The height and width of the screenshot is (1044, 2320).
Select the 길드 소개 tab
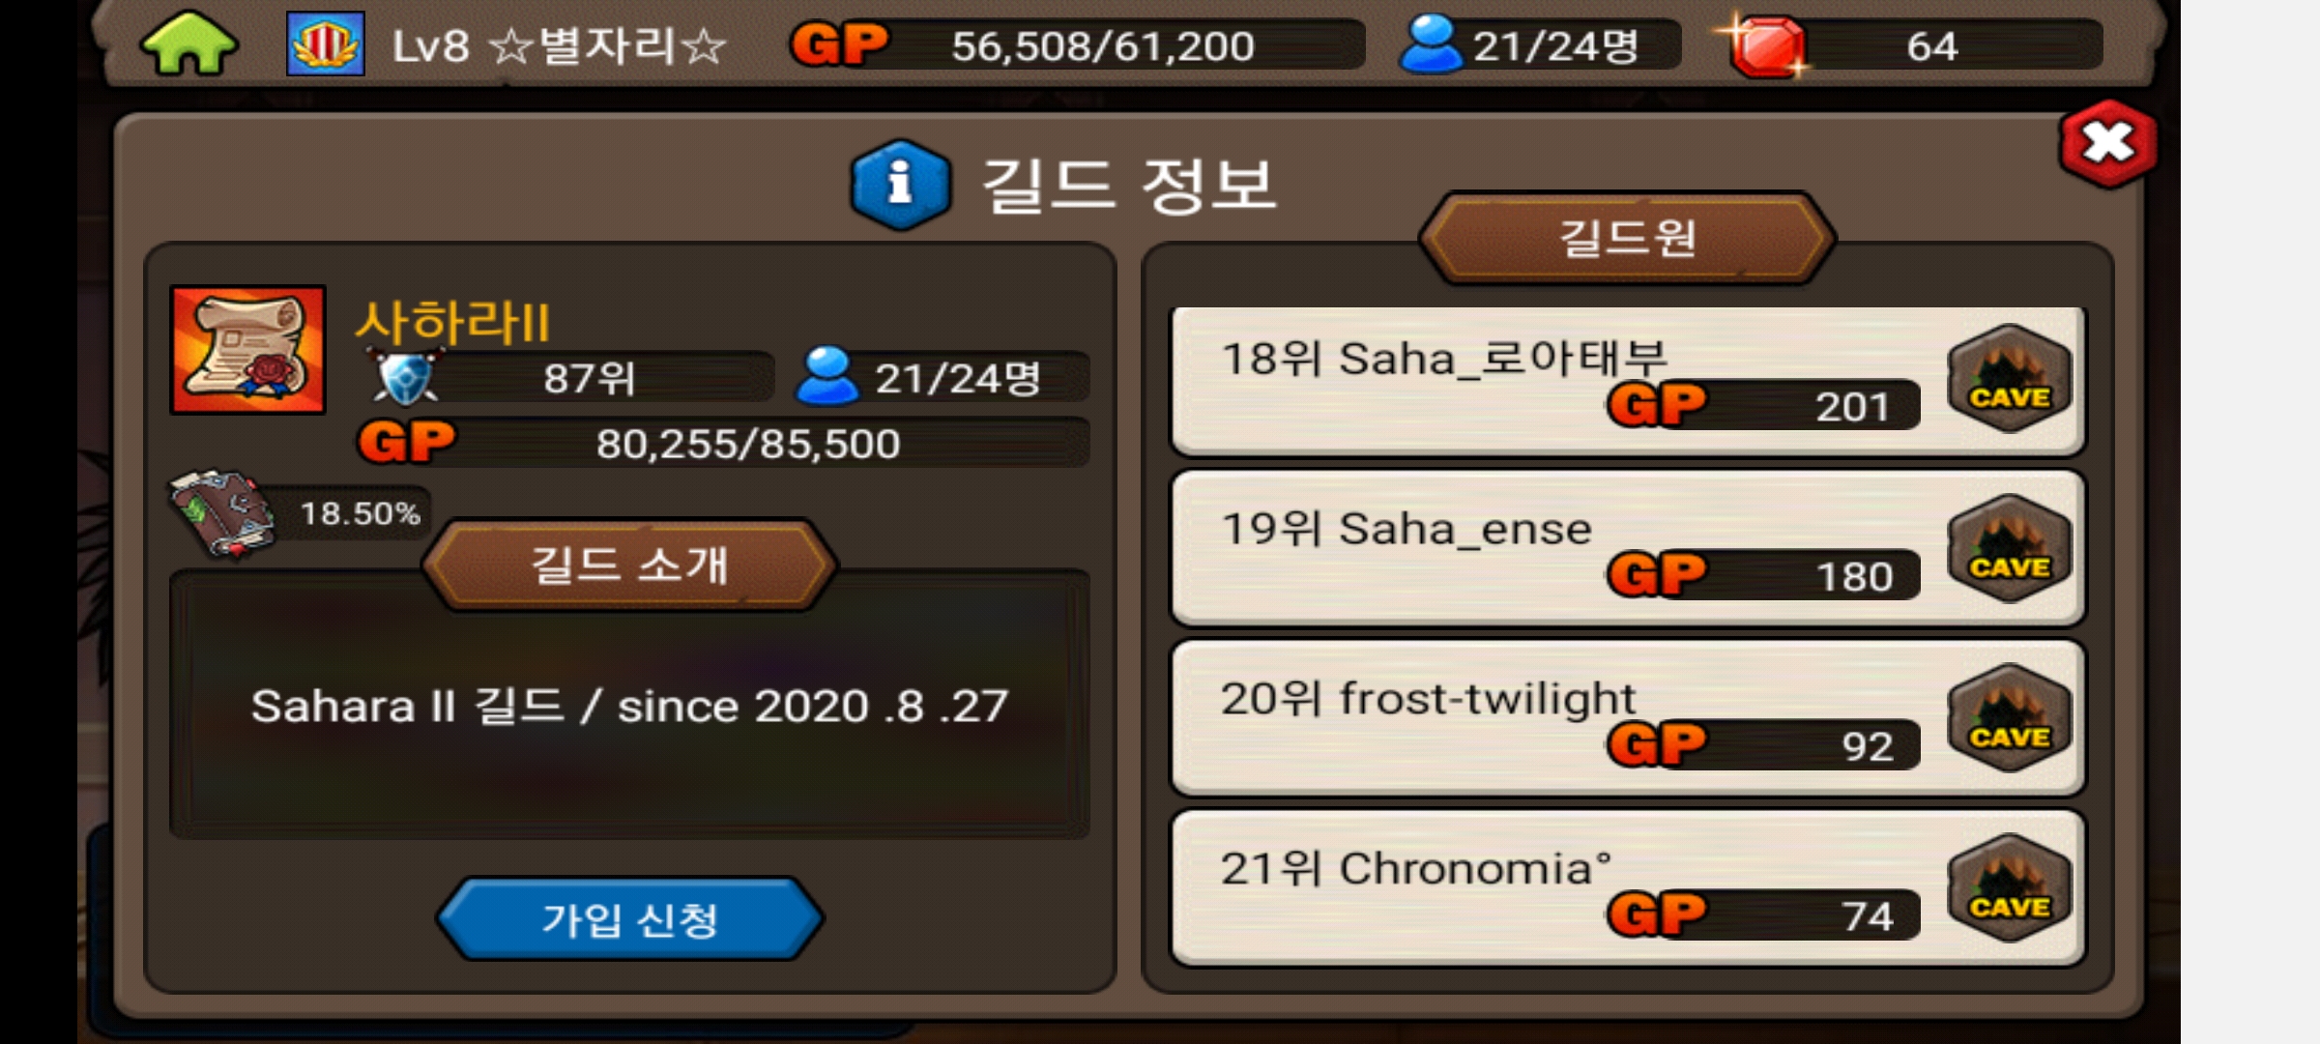point(630,565)
